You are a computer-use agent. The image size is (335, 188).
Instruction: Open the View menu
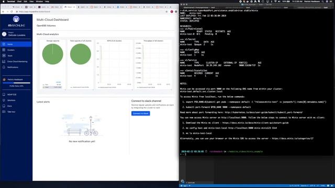31,2
